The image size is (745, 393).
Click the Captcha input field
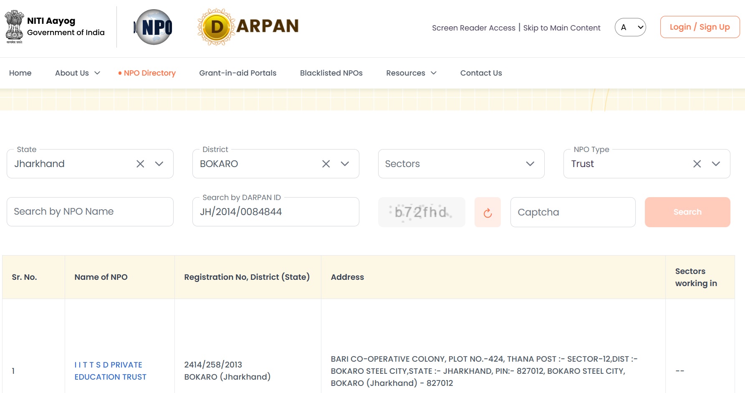point(573,212)
